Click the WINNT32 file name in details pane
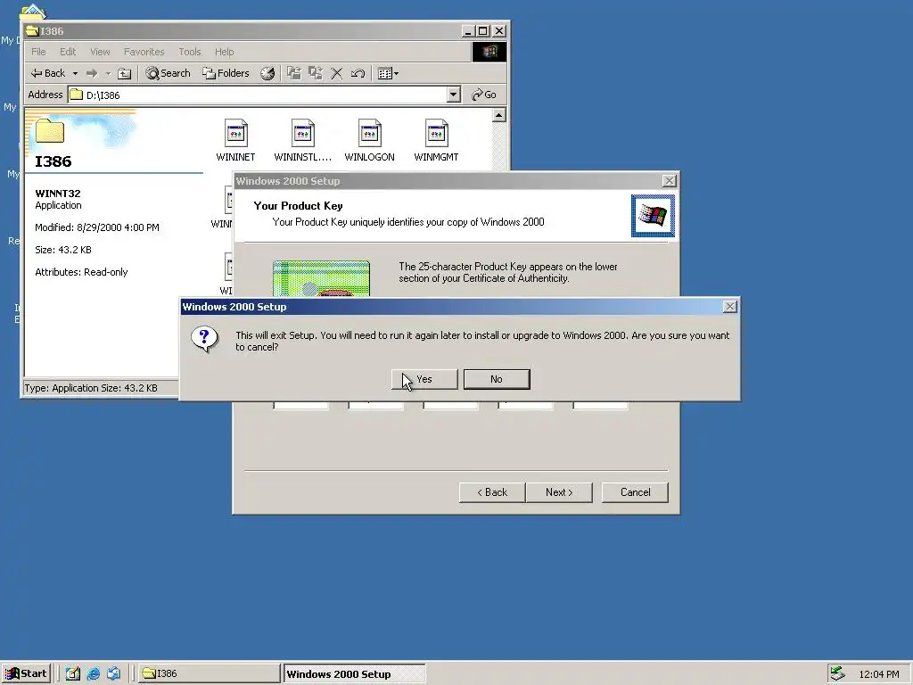913x685 pixels. pyautogui.click(x=58, y=194)
